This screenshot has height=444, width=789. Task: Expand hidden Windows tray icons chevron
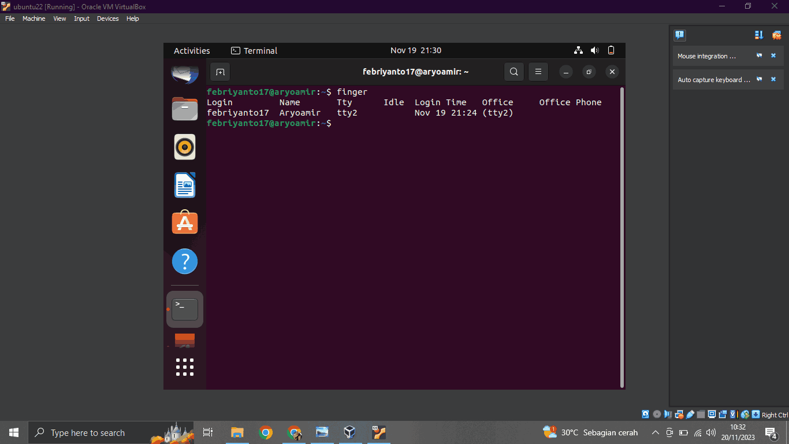coord(655,432)
